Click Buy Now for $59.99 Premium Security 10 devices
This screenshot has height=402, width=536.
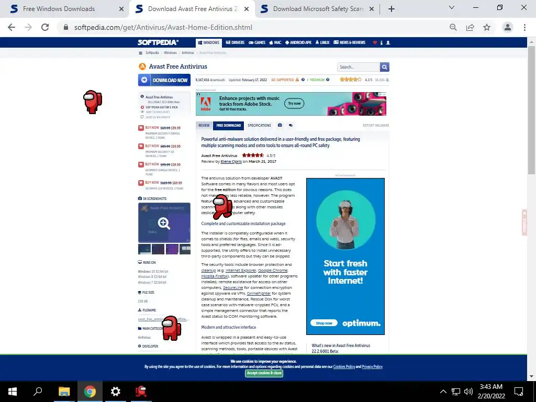click(159, 147)
